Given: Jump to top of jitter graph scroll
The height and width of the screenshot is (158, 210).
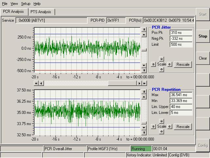Looking at the screenshot, I should pyautogui.click(x=144, y=30).
